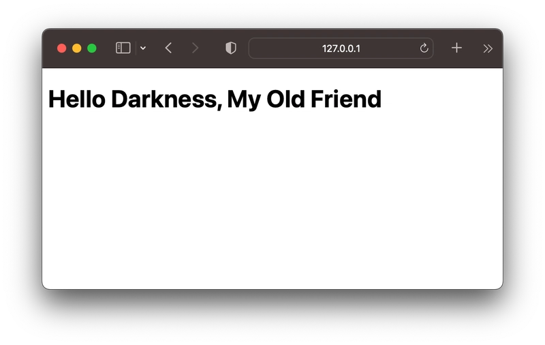Close the Safari window with red button
This screenshot has width=545, height=345.
tap(62, 48)
